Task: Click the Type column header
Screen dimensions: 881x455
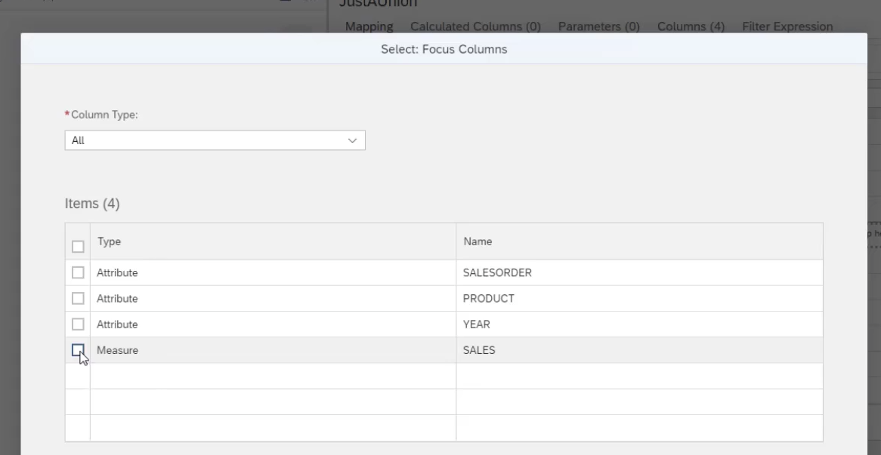Action: coord(109,242)
